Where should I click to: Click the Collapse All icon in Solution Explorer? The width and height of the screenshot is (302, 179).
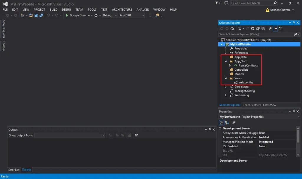tap(258, 29)
